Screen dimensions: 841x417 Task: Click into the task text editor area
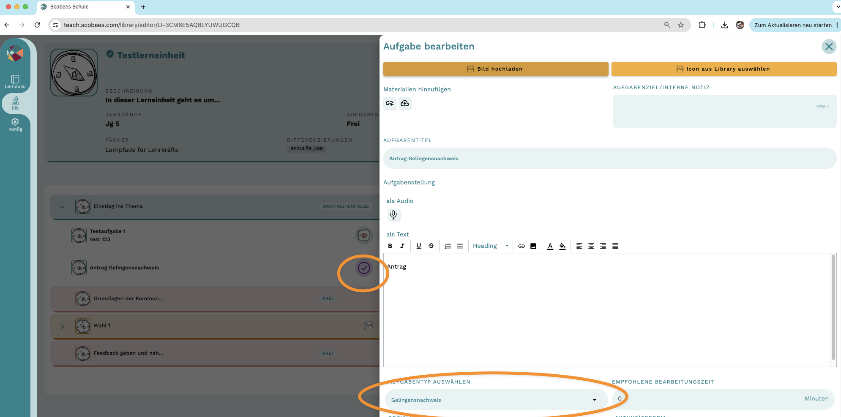pos(607,310)
